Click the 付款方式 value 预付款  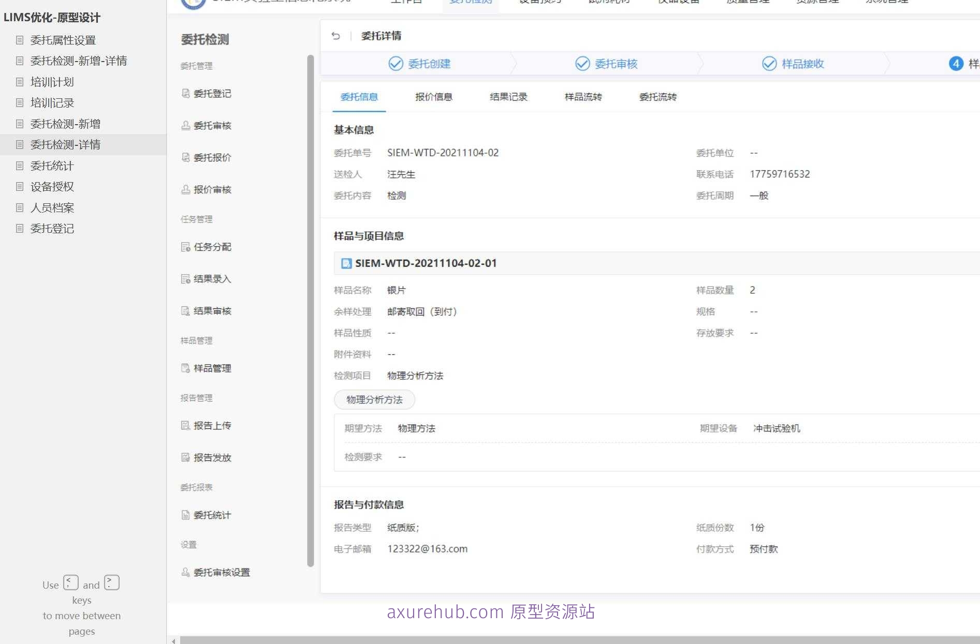[764, 549]
